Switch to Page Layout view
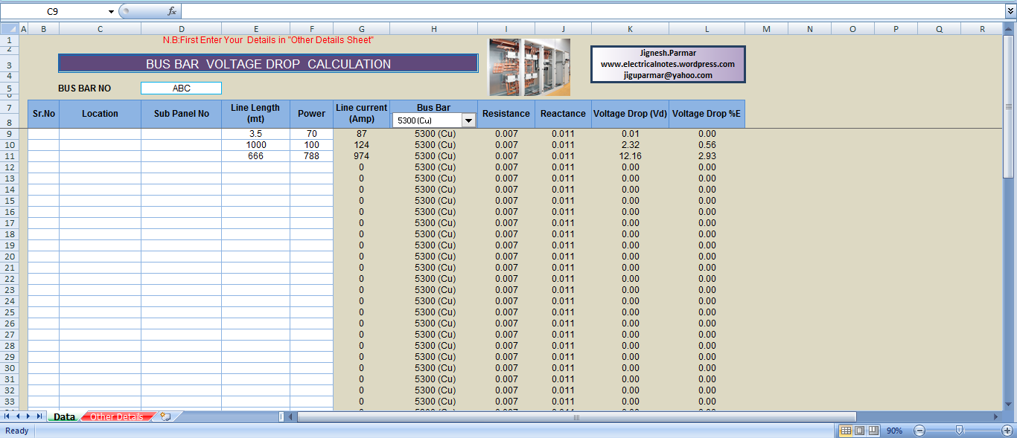1017x438 pixels. click(859, 431)
